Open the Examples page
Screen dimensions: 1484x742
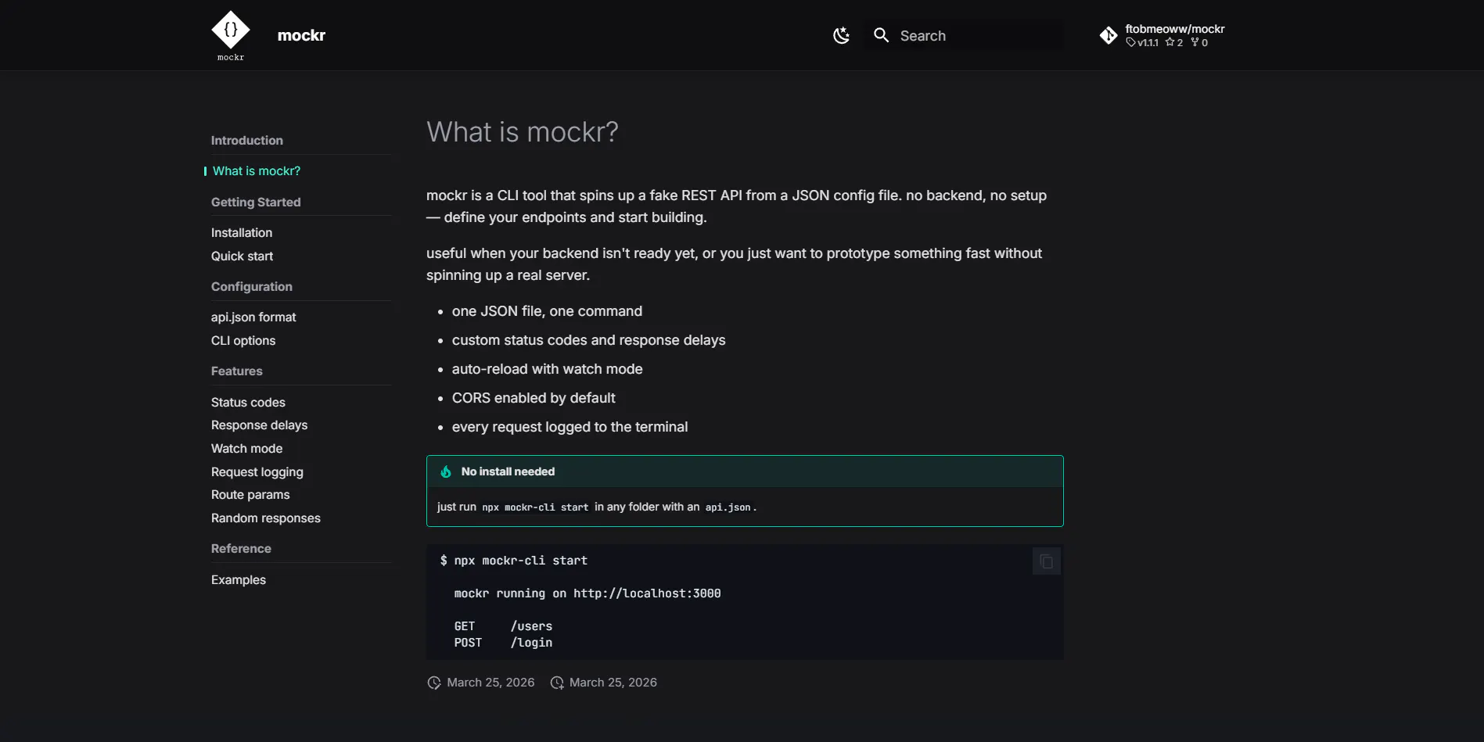(x=239, y=579)
